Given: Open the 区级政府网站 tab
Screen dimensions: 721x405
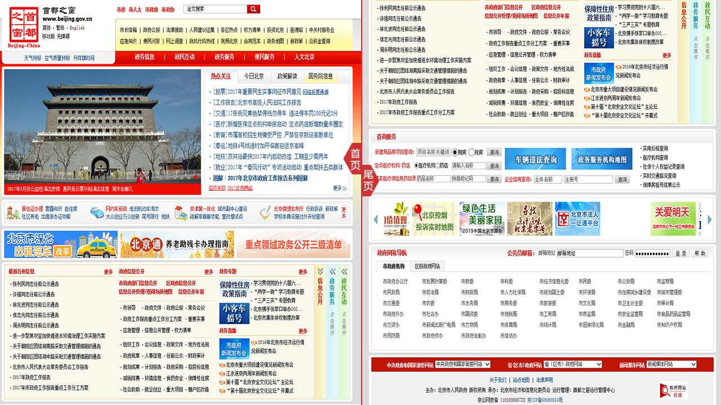Looking at the screenshot, I should [427, 266].
